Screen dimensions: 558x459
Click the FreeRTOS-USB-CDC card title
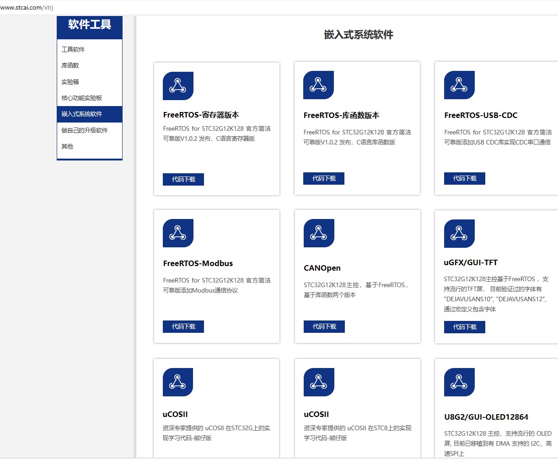pyautogui.click(x=481, y=116)
